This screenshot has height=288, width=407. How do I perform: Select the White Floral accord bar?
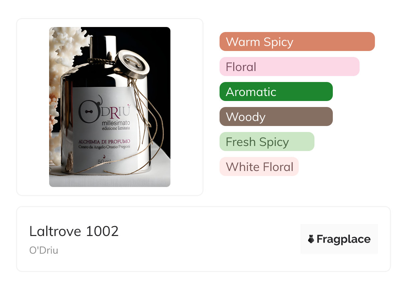pyautogui.click(x=259, y=167)
